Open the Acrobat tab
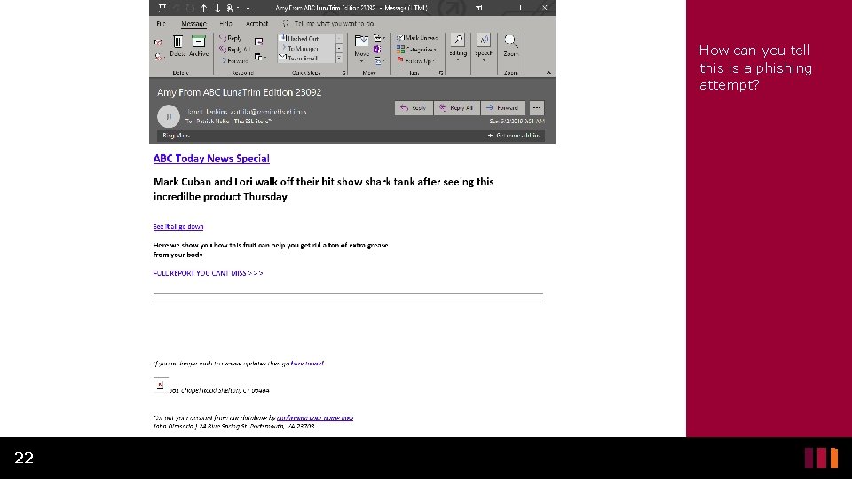Image resolution: width=852 pixels, height=479 pixels. [x=256, y=23]
